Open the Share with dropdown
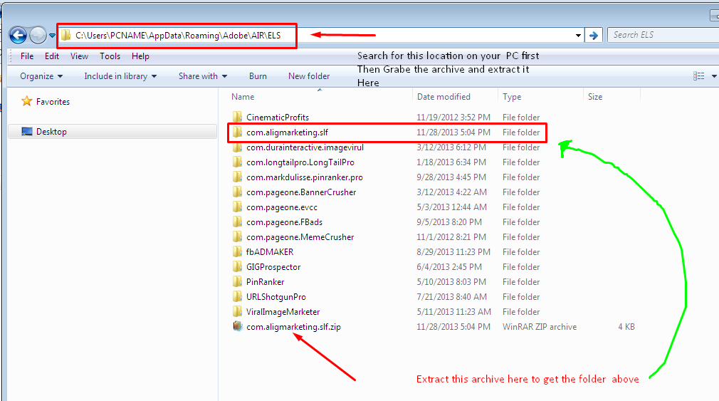Image resolution: width=719 pixels, height=401 pixels. (x=203, y=76)
